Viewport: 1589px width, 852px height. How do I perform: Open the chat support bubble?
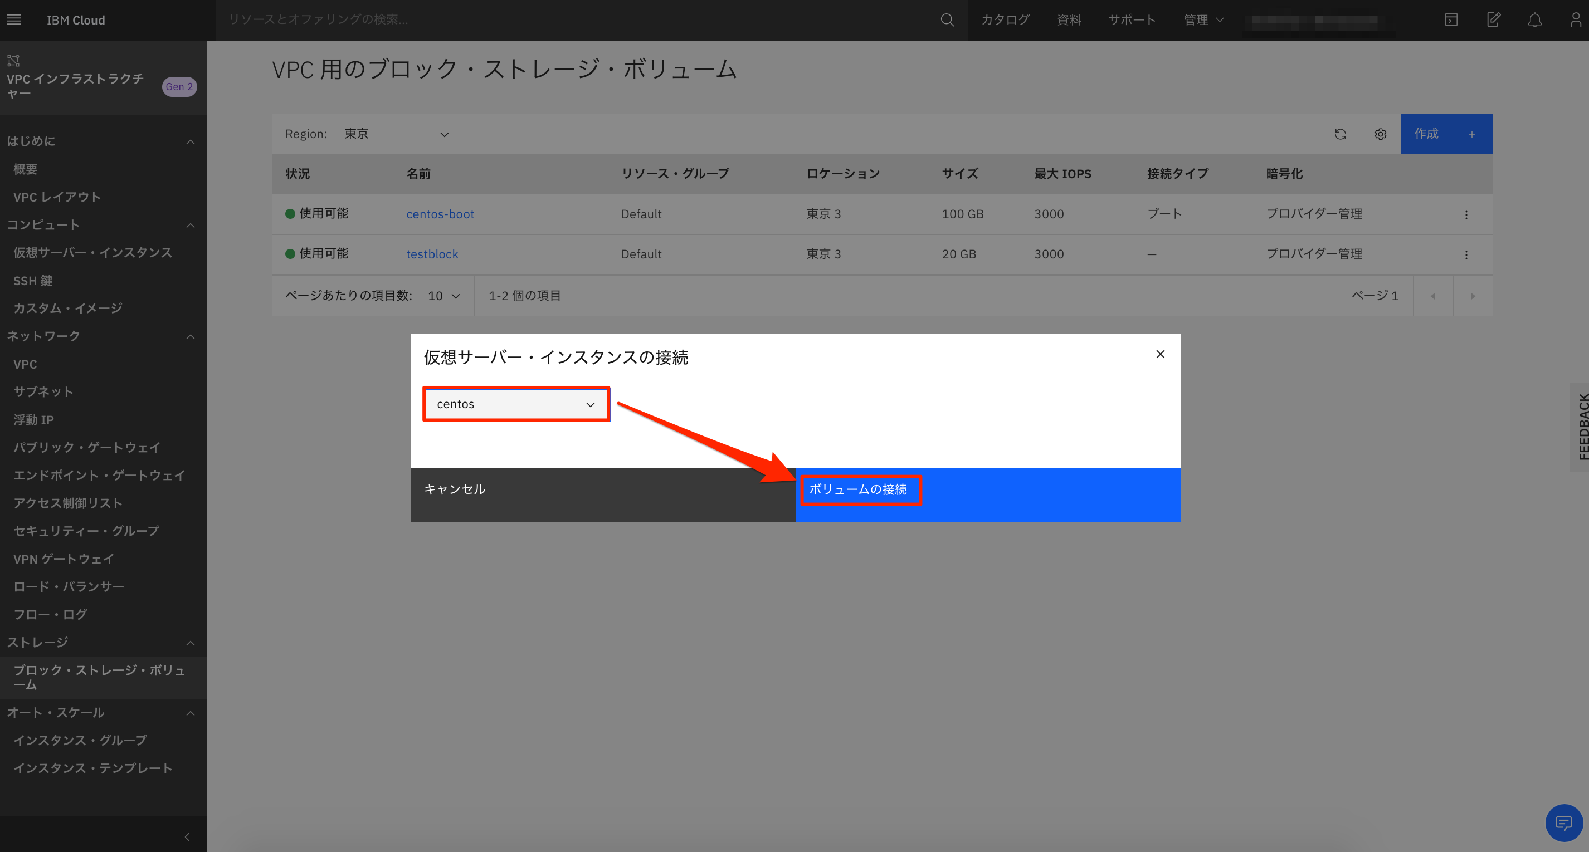[1563, 822]
